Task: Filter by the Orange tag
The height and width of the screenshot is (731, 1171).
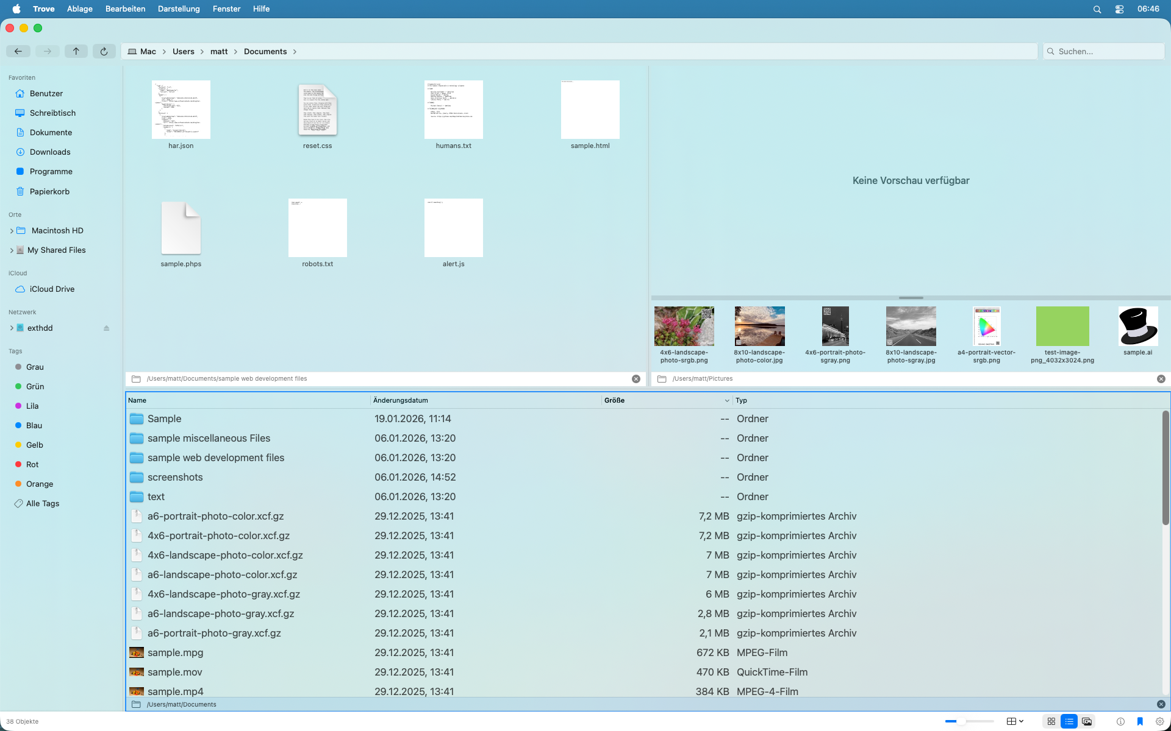Action: point(40,484)
